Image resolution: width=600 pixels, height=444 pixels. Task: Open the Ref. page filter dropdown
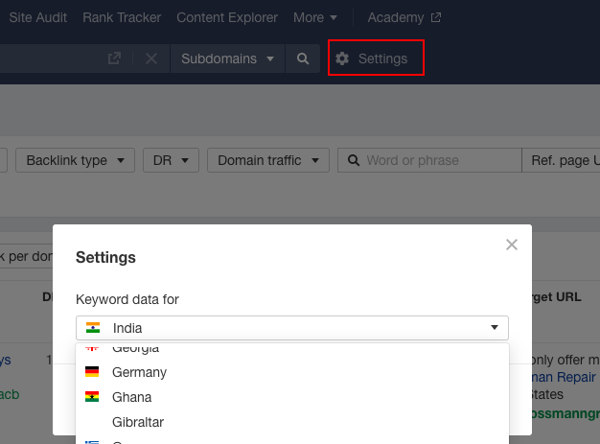(561, 160)
